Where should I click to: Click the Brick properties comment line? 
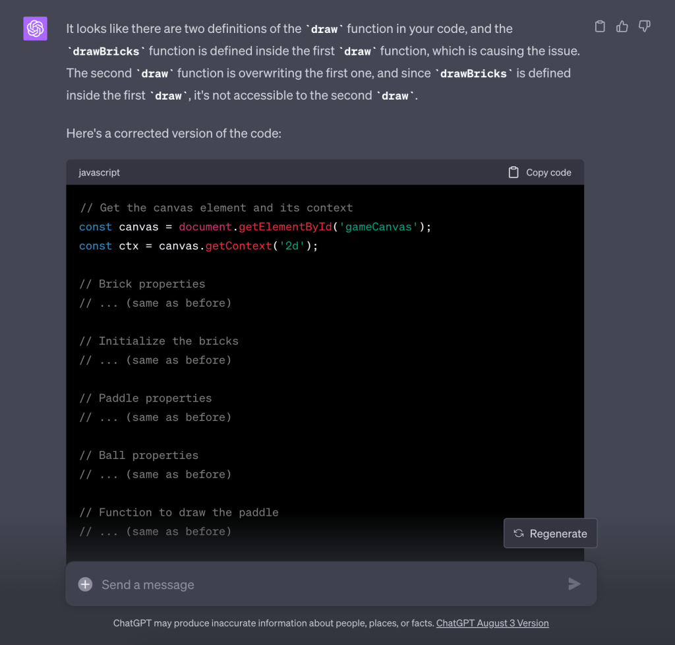coord(142,284)
